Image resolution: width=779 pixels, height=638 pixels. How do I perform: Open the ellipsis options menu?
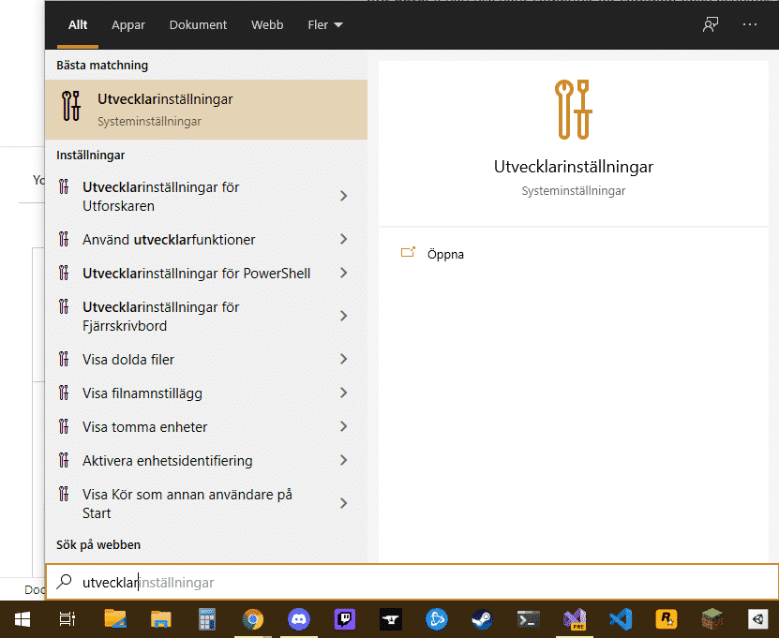[749, 24]
